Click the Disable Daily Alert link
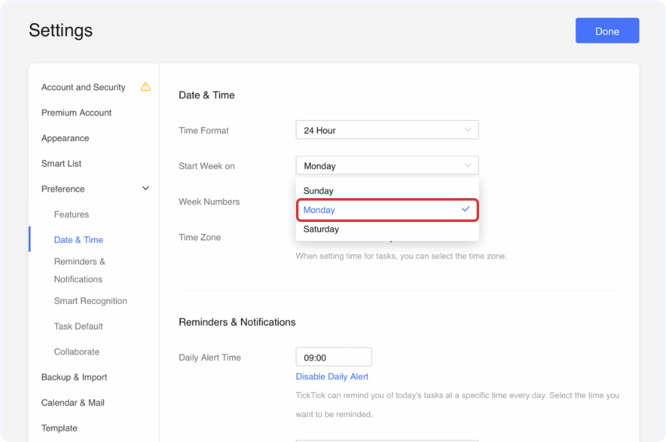 pos(332,376)
